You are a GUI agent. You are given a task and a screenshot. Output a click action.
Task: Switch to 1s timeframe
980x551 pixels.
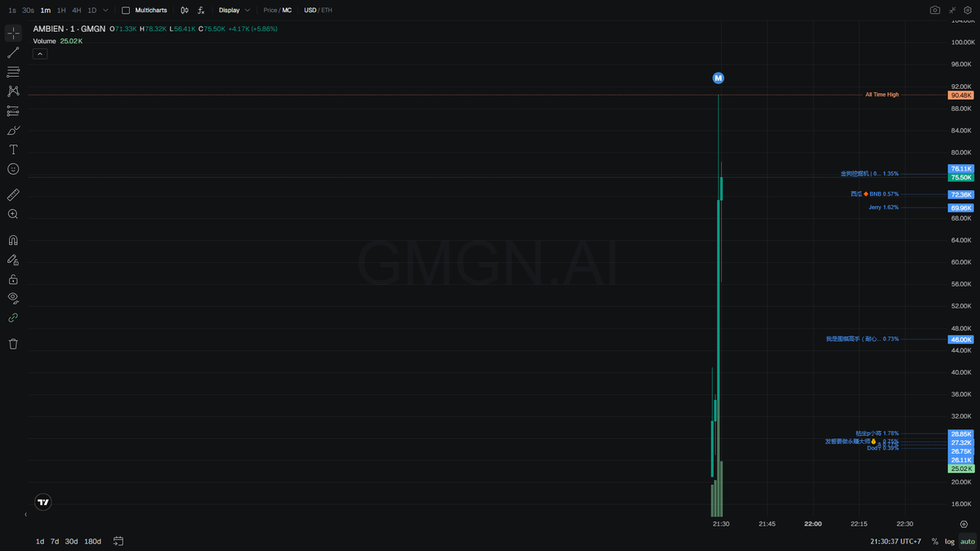11,11
